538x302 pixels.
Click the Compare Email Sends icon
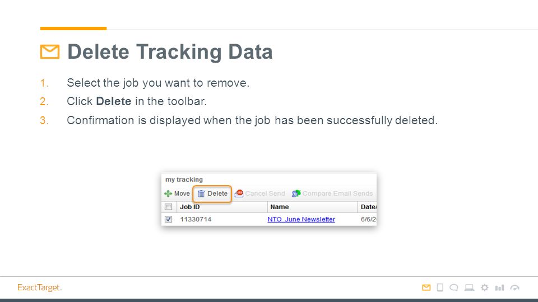click(x=296, y=194)
